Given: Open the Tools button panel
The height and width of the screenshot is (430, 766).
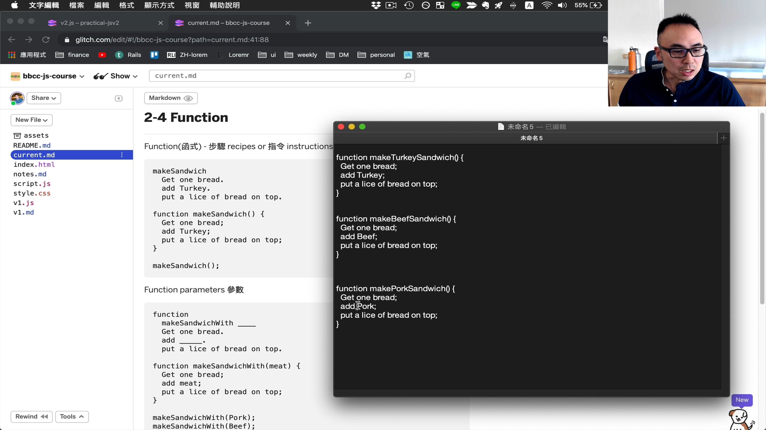Looking at the screenshot, I should click(x=72, y=416).
